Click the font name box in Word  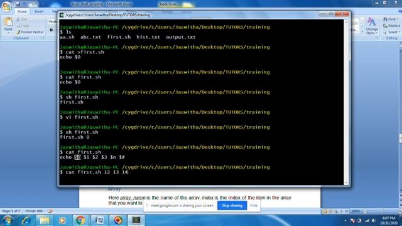coord(53,21)
